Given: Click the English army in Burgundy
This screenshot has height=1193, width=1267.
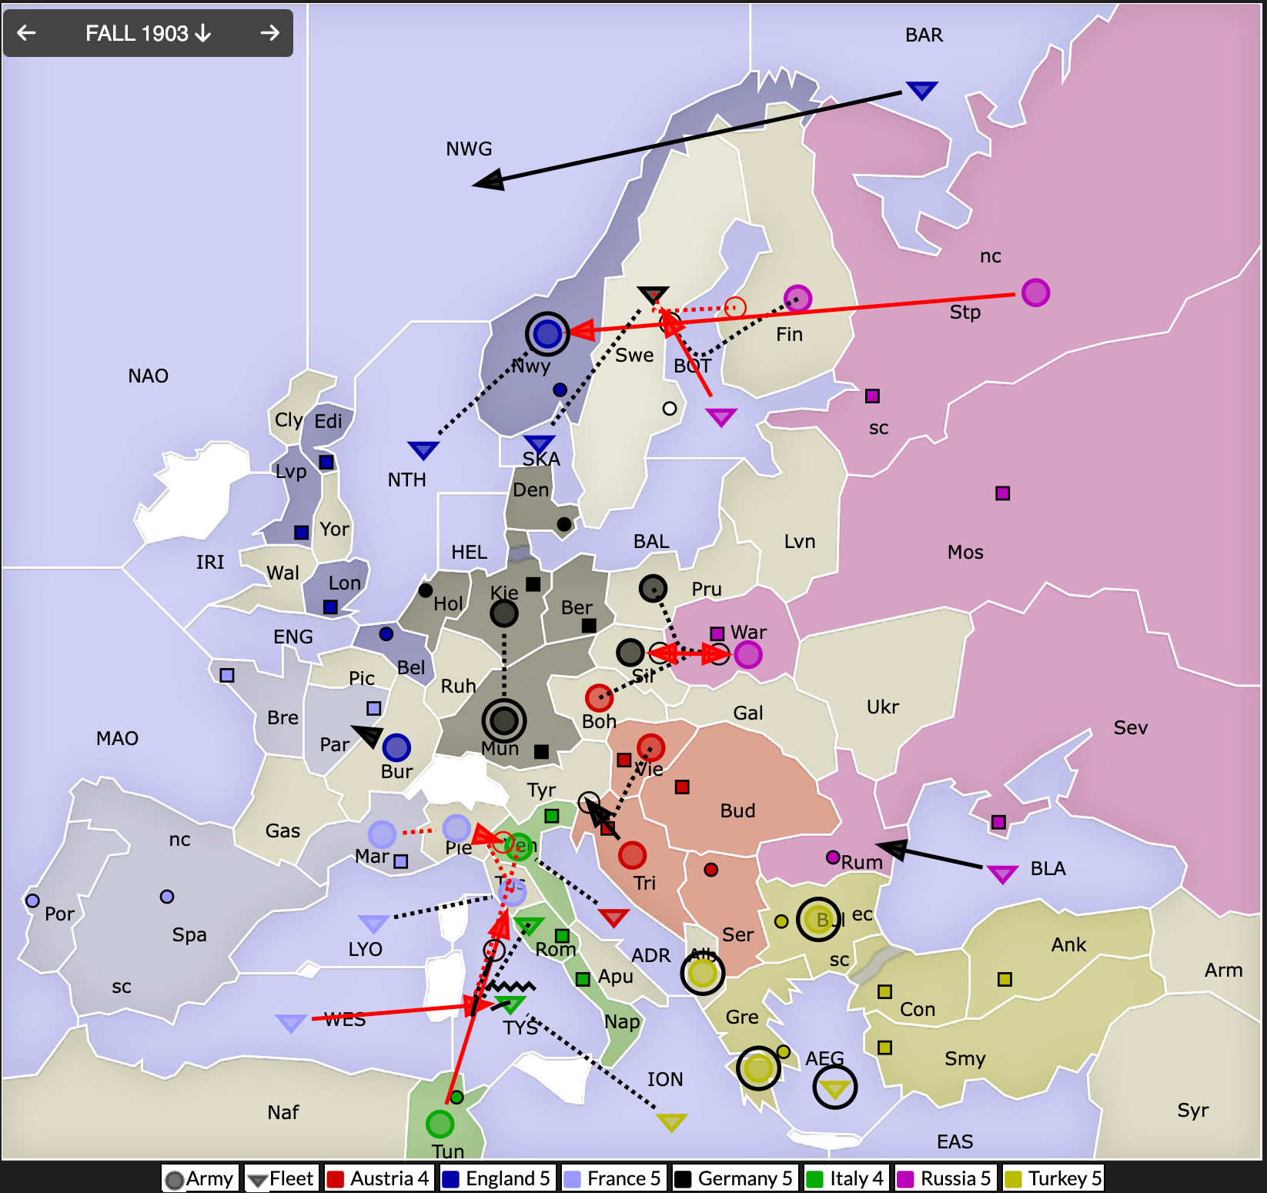Looking at the screenshot, I should point(396,747).
